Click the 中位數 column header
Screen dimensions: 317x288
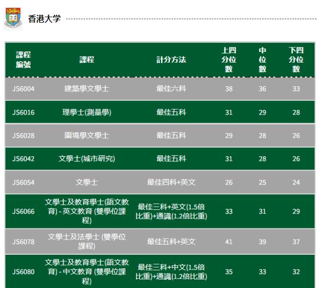click(x=263, y=60)
